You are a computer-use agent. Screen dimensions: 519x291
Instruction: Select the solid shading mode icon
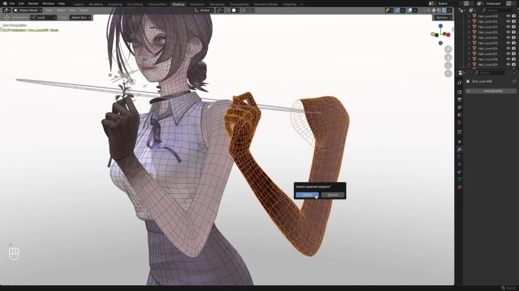pyautogui.click(x=434, y=10)
